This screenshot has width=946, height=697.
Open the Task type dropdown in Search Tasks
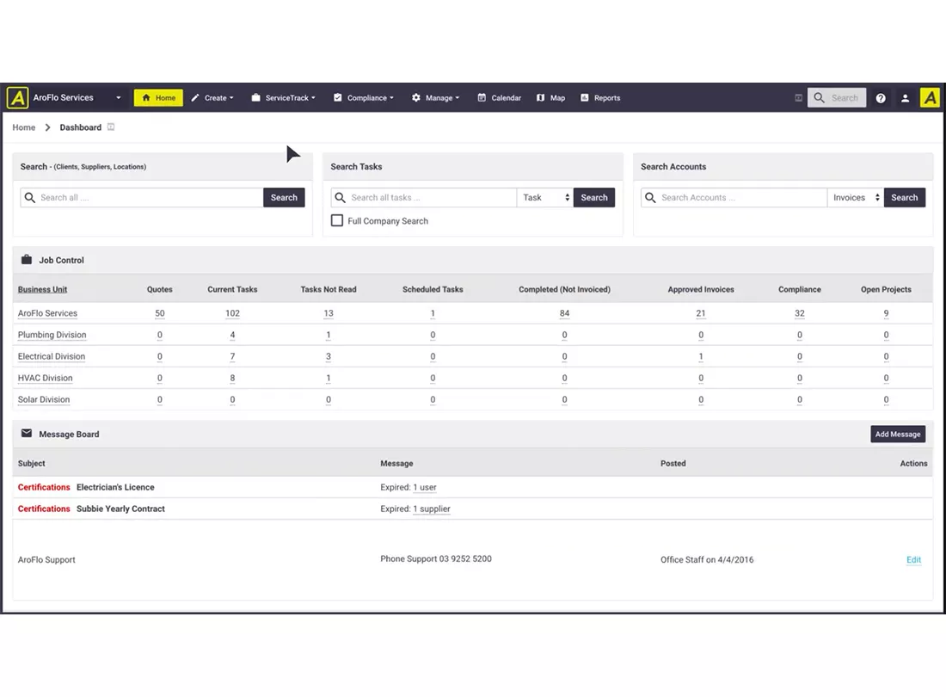(544, 197)
